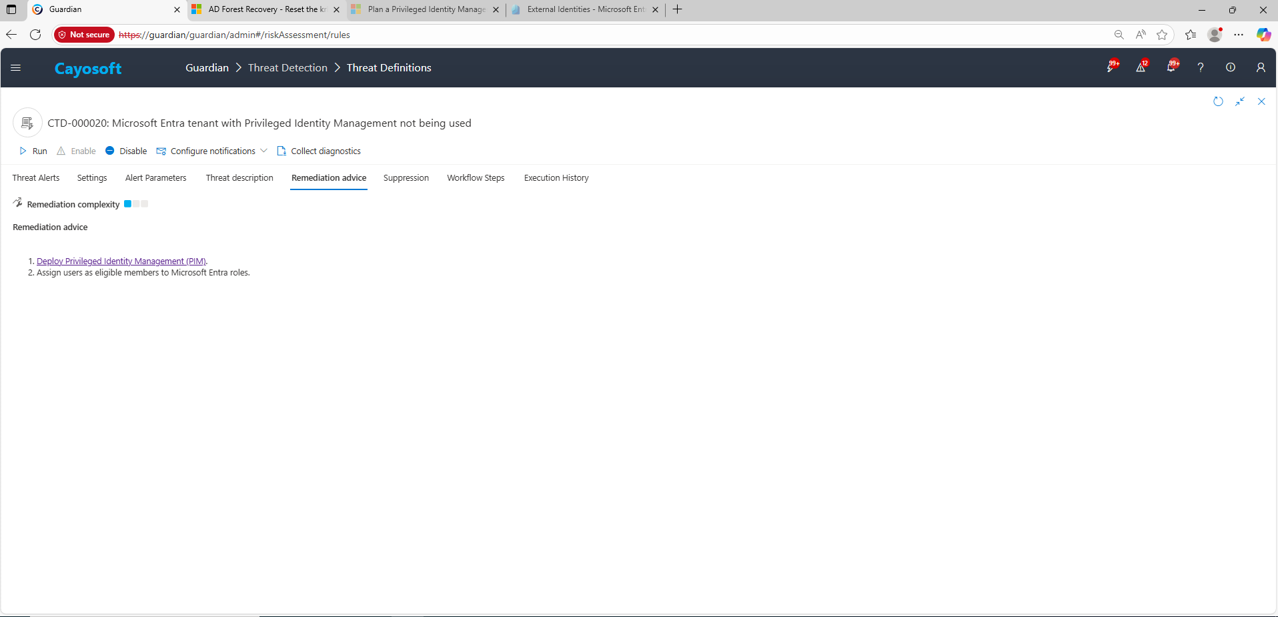Click the info circle icon in header

1230,67
